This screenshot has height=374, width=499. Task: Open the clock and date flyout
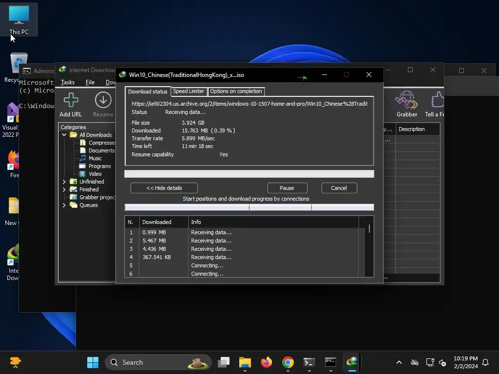pos(465,362)
